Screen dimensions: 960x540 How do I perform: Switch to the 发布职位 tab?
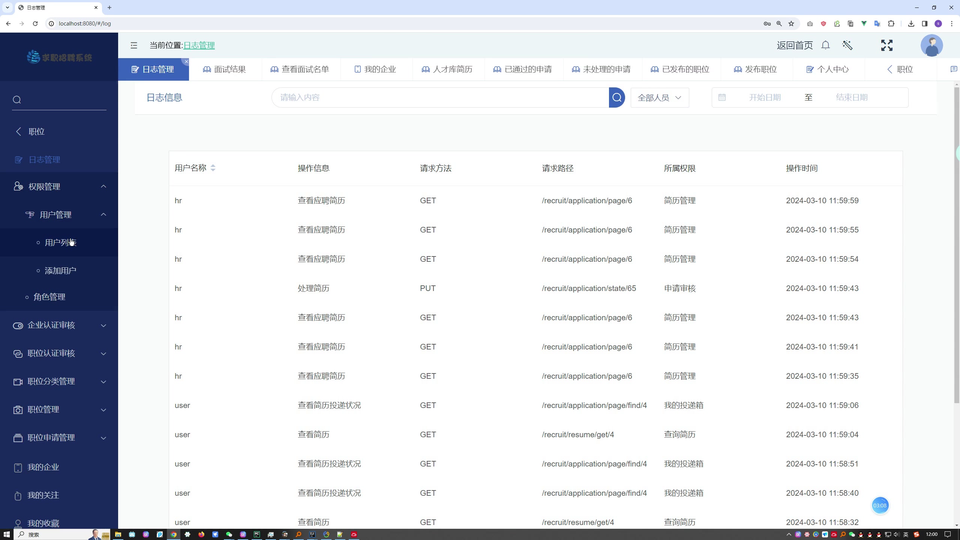pos(756,69)
